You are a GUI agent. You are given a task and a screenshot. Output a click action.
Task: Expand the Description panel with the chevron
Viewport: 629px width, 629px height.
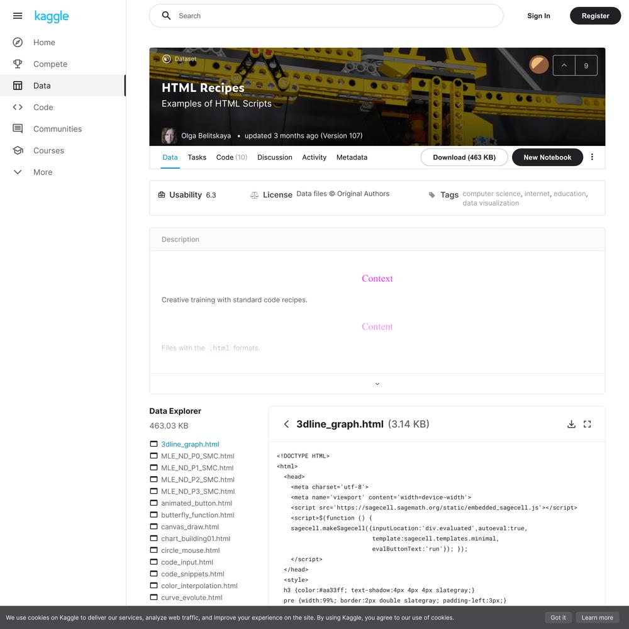[377, 384]
